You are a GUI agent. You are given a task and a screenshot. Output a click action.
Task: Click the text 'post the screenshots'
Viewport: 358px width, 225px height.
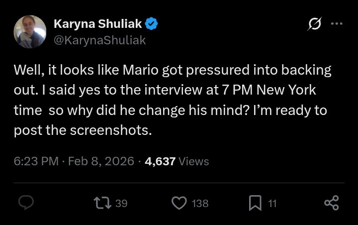(x=82, y=131)
